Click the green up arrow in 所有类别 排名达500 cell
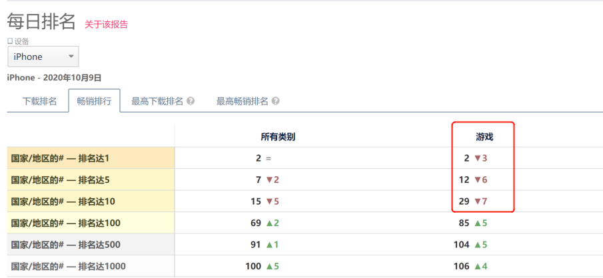The image size is (603, 278). [269, 245]
